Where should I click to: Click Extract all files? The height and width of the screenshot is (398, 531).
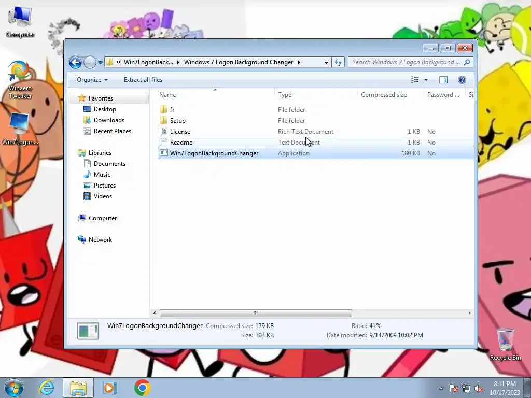pos(143,80)
